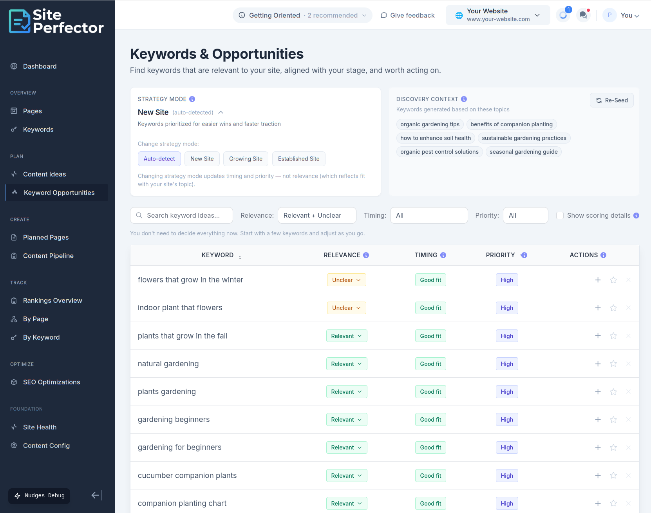The image size is (651, 513).
Task: Open the Timing filter dropdown
Action: point(429,215)
